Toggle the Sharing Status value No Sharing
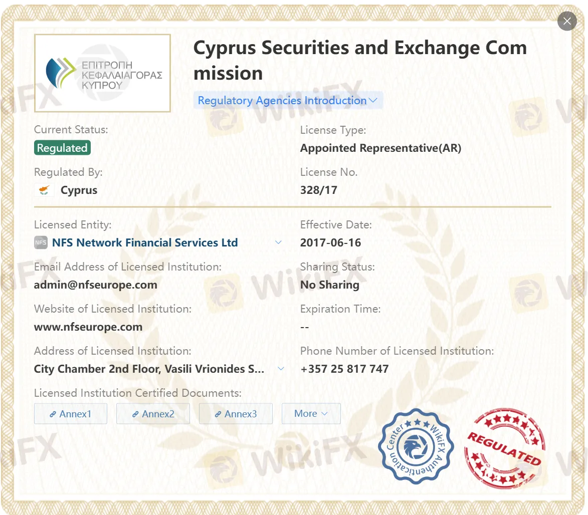Screen dimensions: 588x515 click(330, 285)
